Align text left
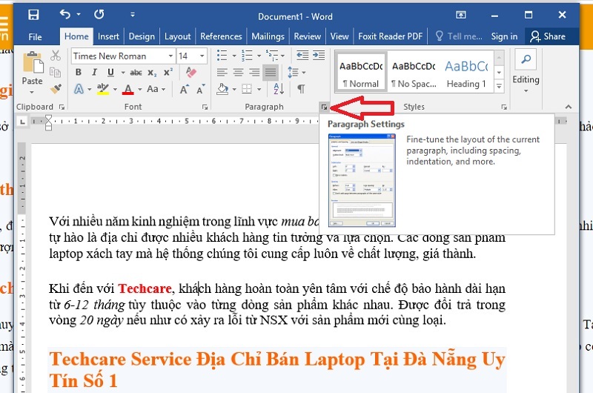This screenshot has height=393, width=593. (222, 72)
